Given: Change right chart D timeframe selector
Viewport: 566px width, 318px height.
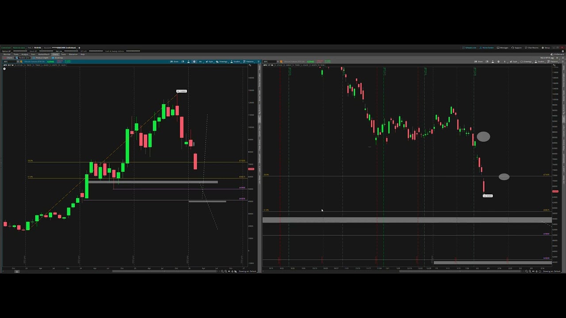Looking at the screenshot, I should [x=505, y=61].
